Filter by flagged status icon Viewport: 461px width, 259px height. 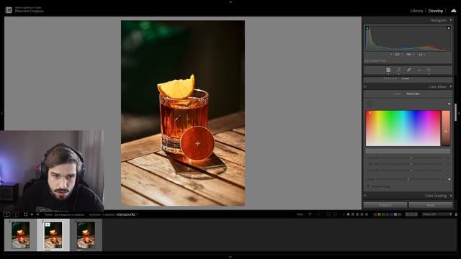[310, 214]
